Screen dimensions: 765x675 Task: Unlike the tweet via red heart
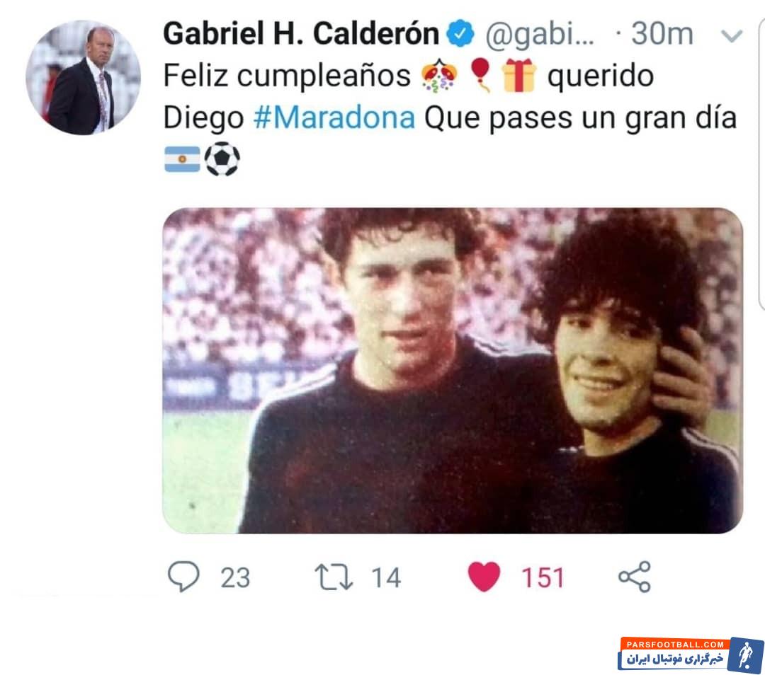[484, 577]
